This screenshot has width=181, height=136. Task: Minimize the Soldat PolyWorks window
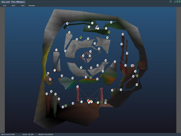[x=175, y=2]
